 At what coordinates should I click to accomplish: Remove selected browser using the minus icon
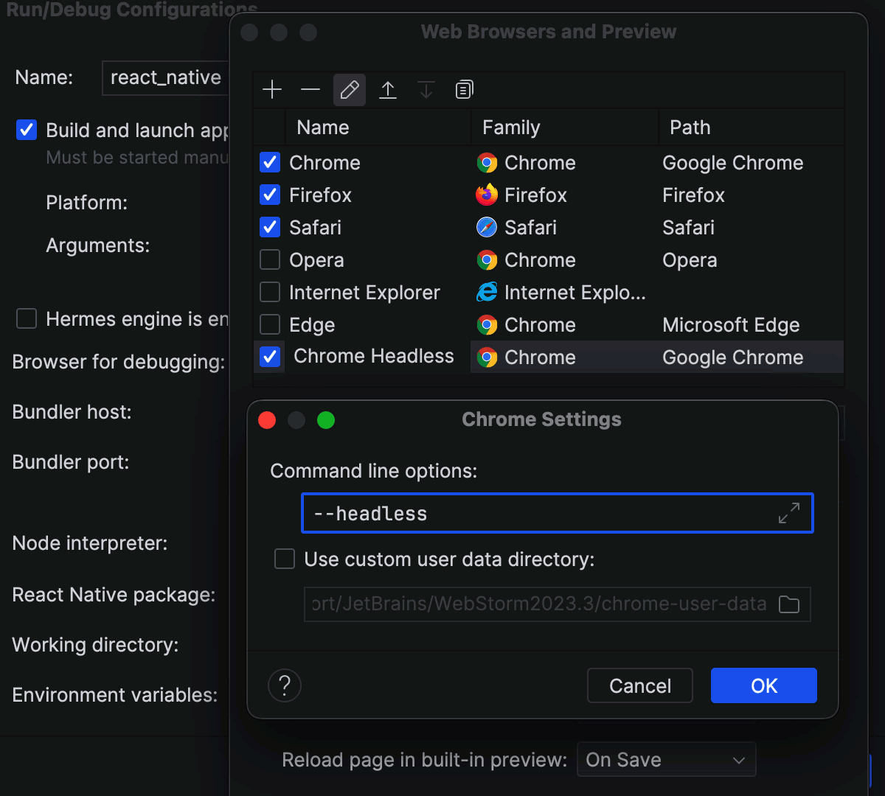point(310,89)
